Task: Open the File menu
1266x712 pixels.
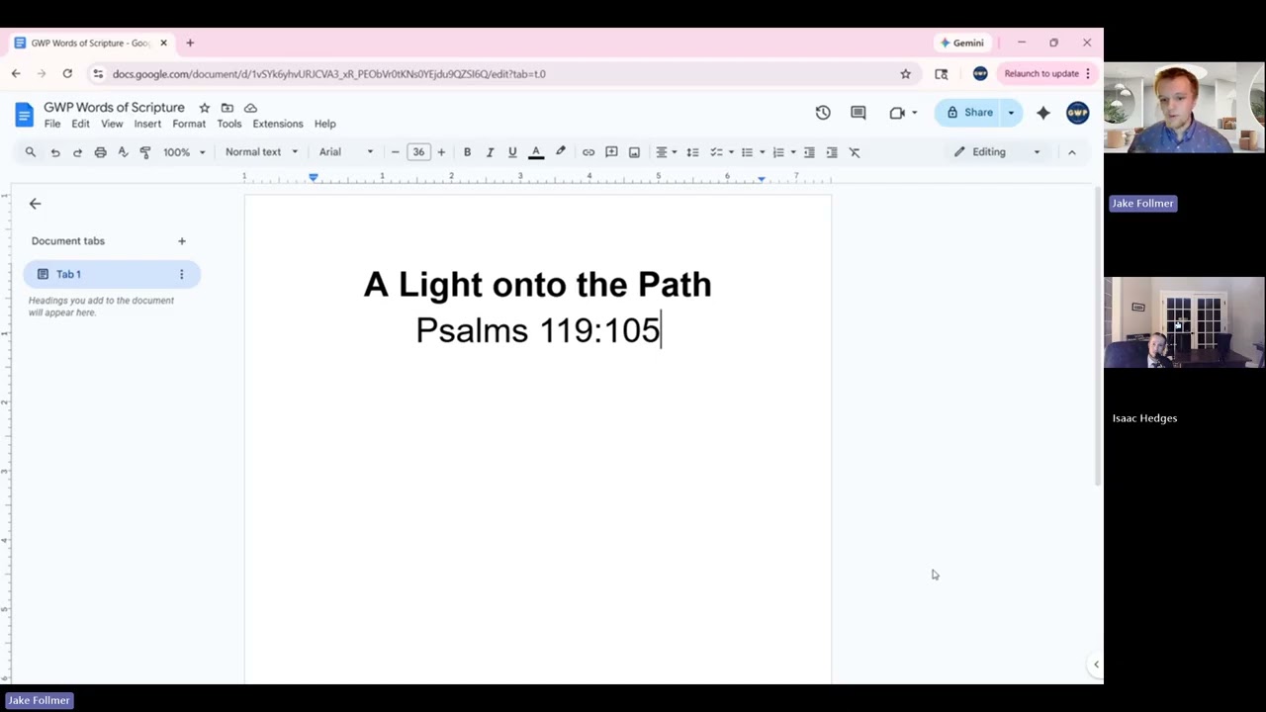Action: tap(52, 124)
